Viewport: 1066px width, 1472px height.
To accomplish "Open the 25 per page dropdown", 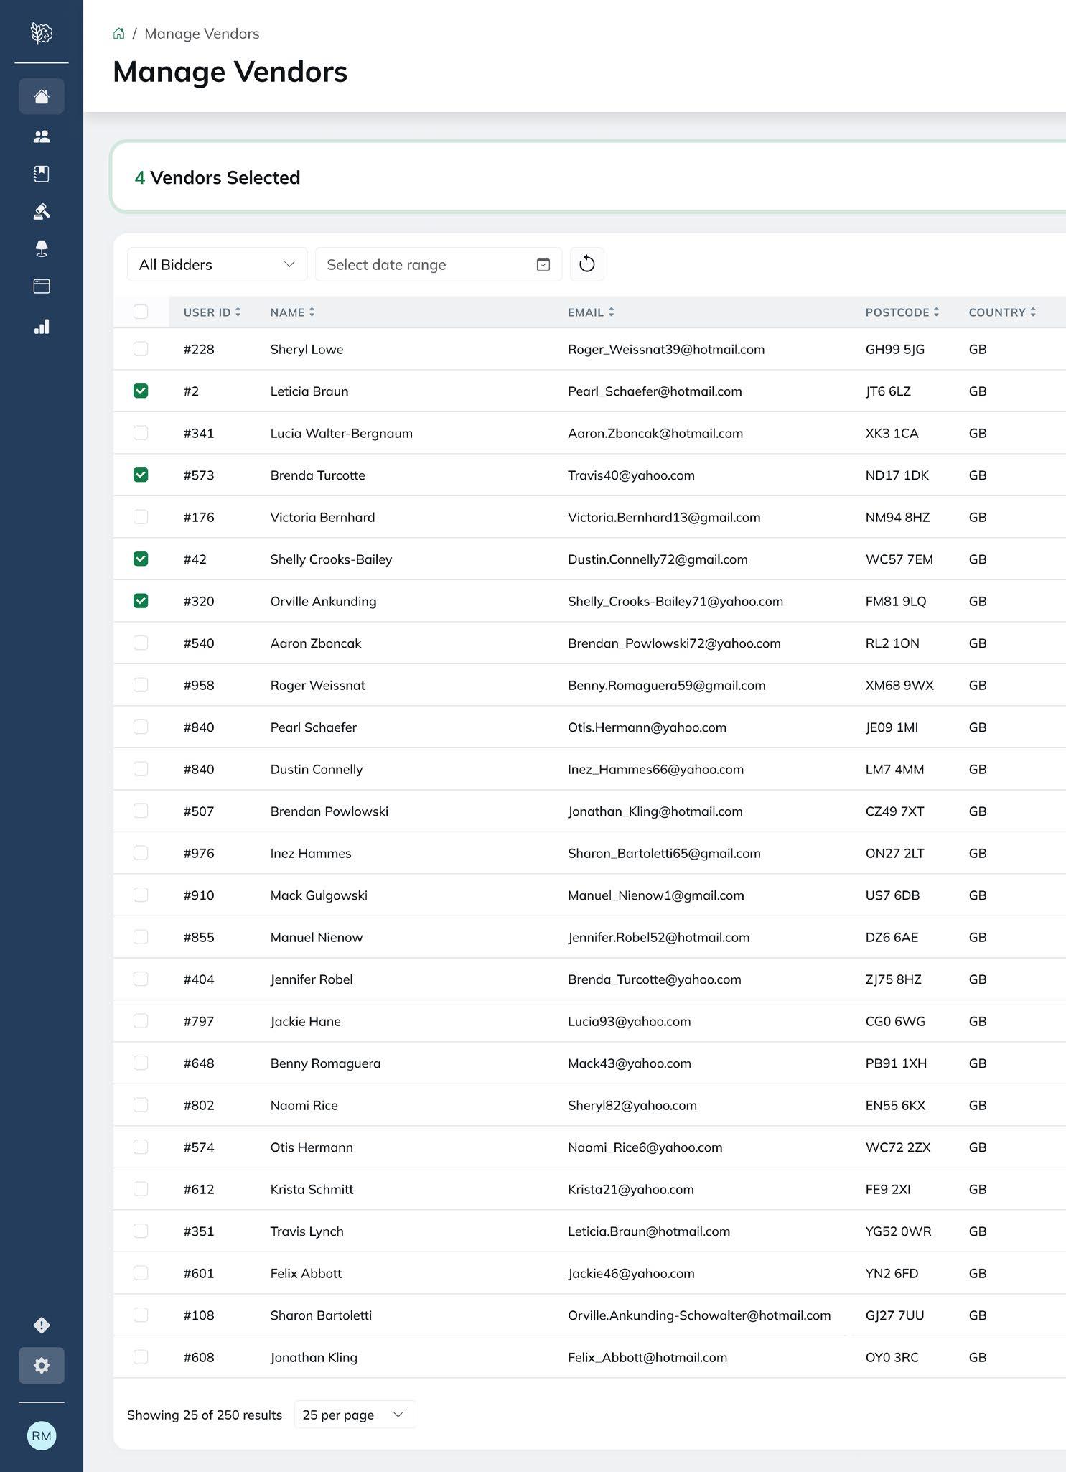I will point(355,1415).
